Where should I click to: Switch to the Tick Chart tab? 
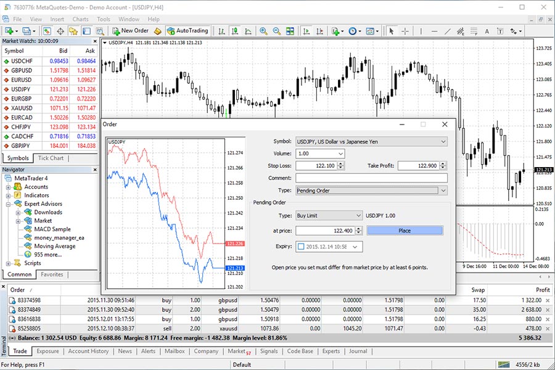51,158
